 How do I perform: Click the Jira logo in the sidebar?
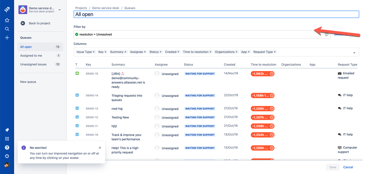click(x=7, y=10)
